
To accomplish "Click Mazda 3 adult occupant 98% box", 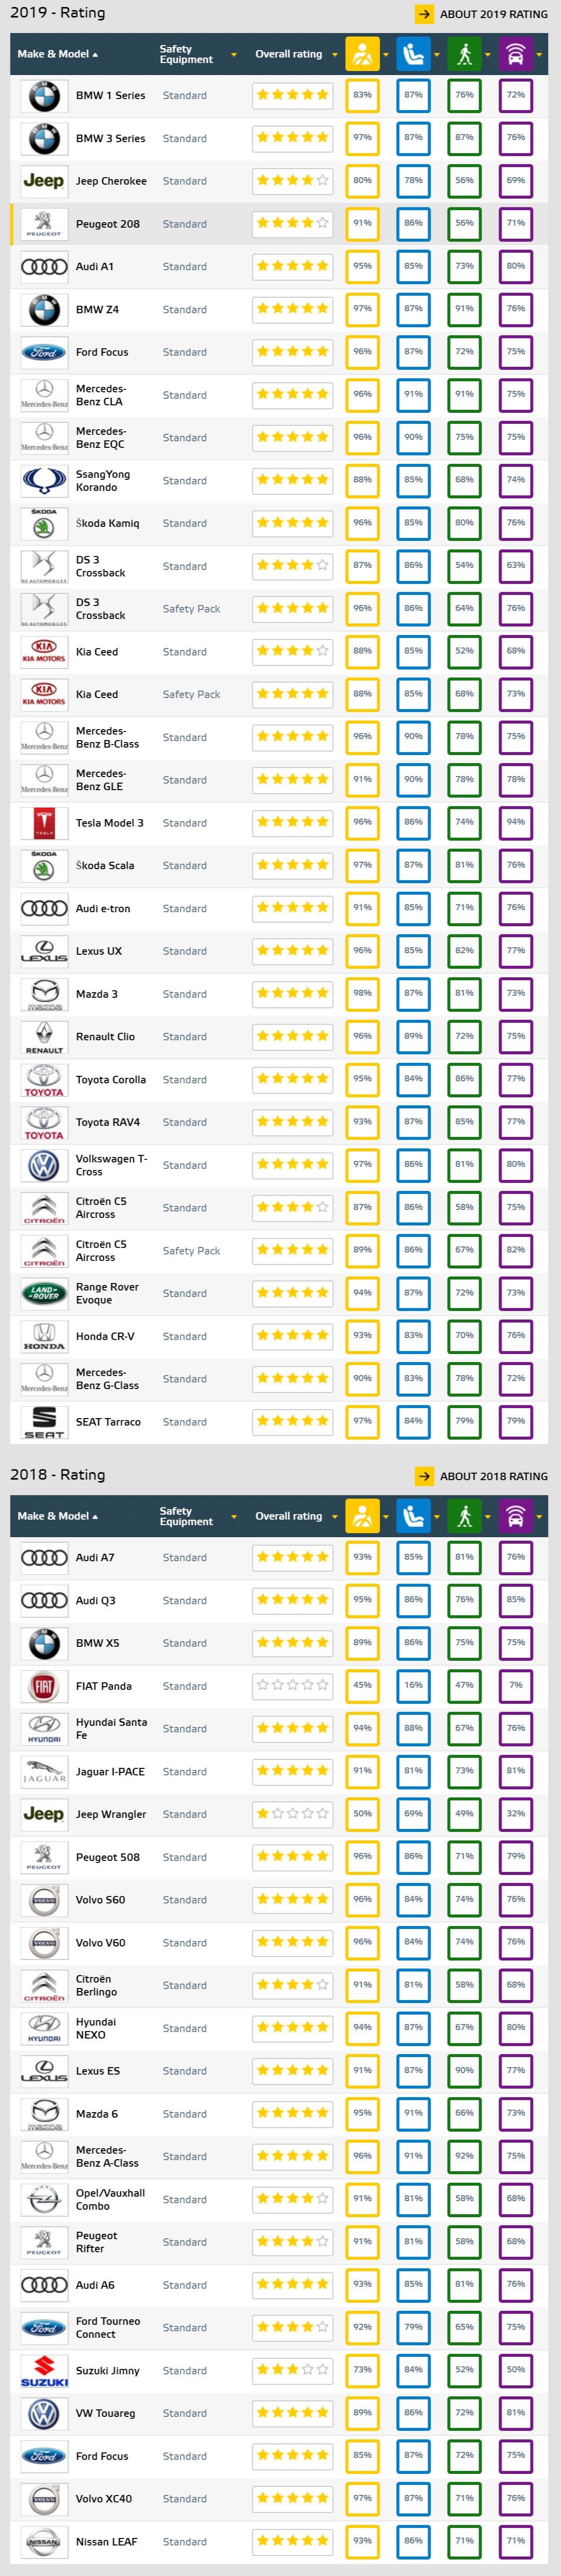I will (362, 994).
